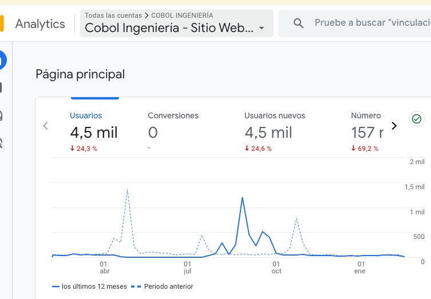Click the search magnifier icon
The width and height of the screenshot is (431, 299).
click(298, 23)
